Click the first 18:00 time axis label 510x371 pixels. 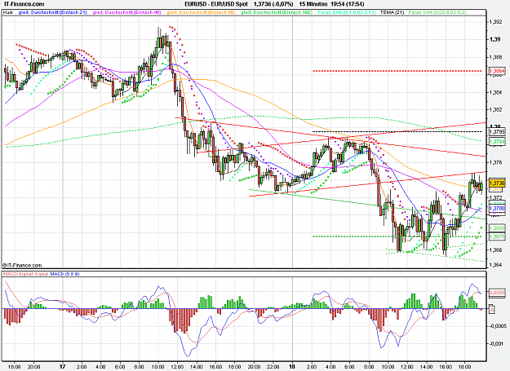pyautogui.click(x=15, y=367)
